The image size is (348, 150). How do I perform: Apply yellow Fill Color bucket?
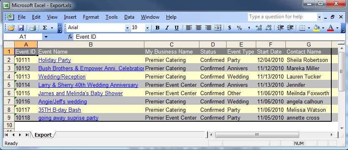pyautogui.click(x=316, y=28)
